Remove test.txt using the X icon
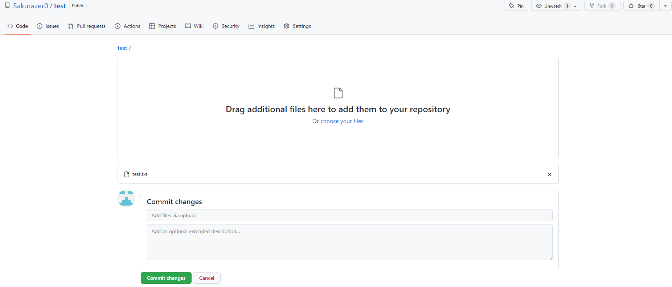The image size is (672, 287). click(549, 174)
